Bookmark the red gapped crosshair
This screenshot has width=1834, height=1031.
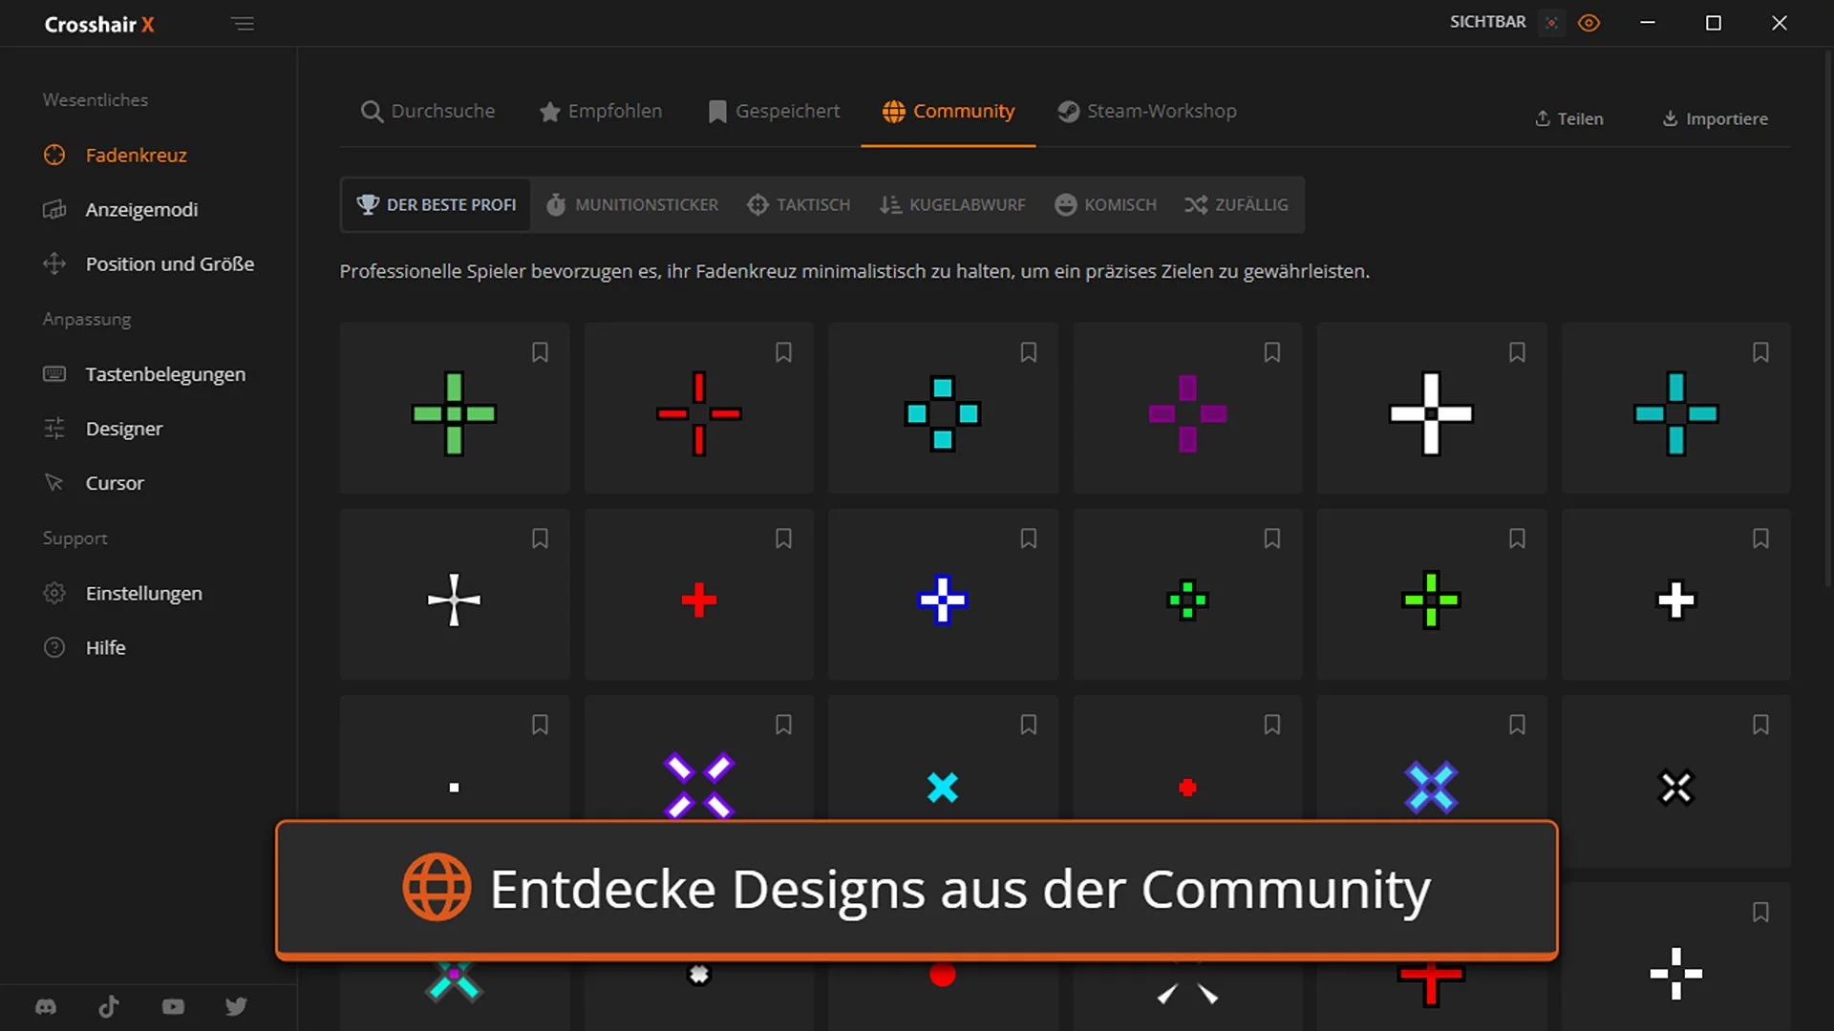(783, 352)
